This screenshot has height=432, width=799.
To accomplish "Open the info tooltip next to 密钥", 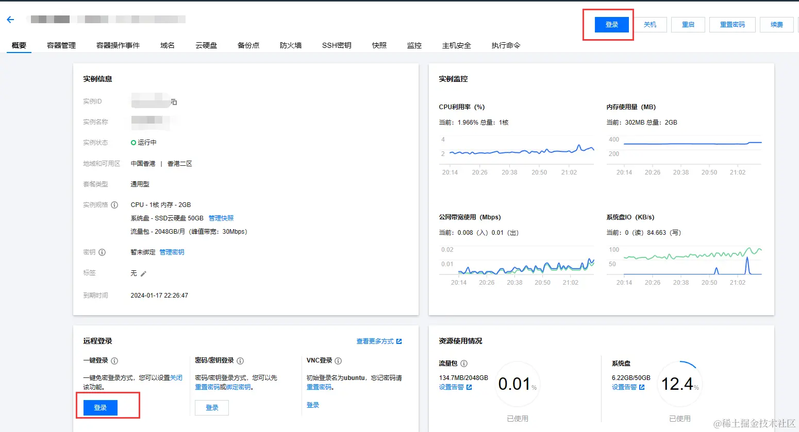I will click(102, 252).
